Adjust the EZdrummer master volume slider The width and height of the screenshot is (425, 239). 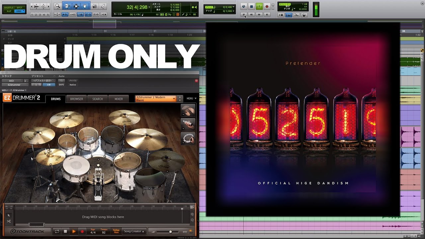pos(167,232)
